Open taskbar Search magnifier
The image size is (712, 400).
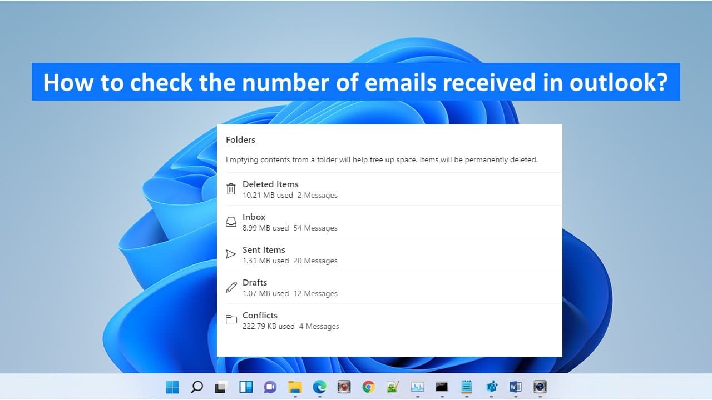pyautogui.click(x=197, y=387)
